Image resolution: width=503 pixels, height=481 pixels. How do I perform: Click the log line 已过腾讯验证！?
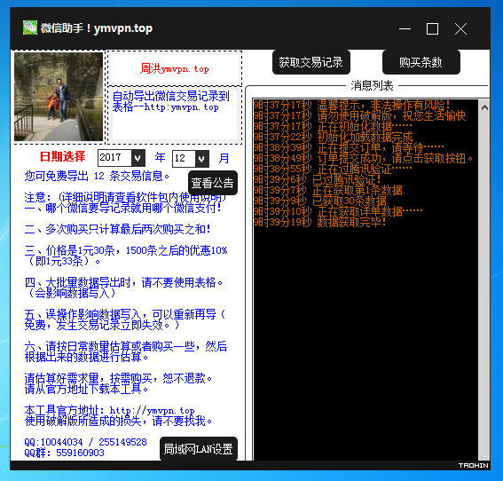(318, 179)
